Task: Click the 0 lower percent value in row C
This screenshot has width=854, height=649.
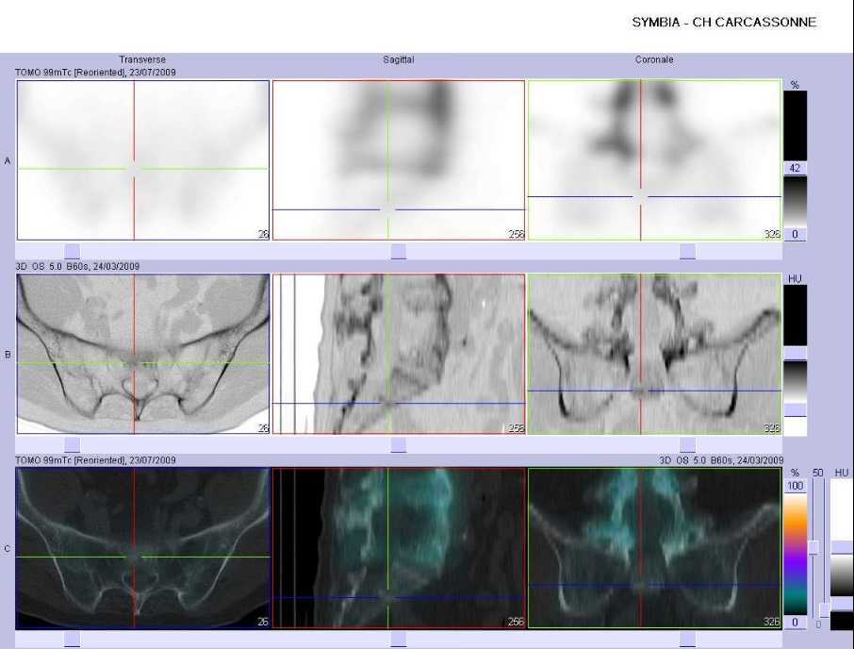Action: (796, 623)
